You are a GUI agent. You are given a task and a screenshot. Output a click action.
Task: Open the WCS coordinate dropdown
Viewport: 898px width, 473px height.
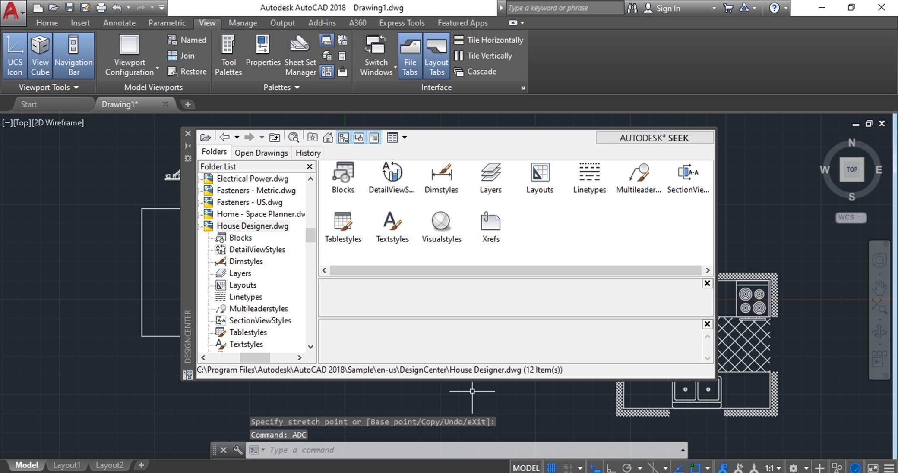851,217
